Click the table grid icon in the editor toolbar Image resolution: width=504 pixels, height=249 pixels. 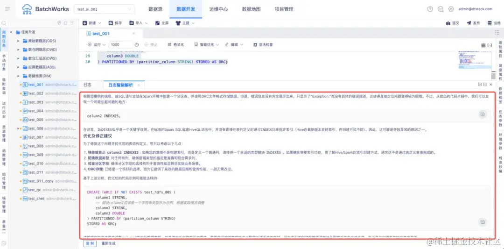click(483, 45)
